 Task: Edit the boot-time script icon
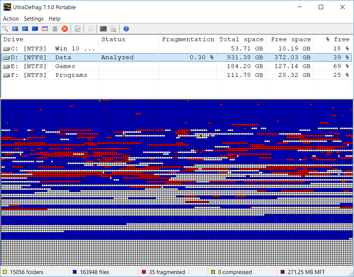click(113, 29)
